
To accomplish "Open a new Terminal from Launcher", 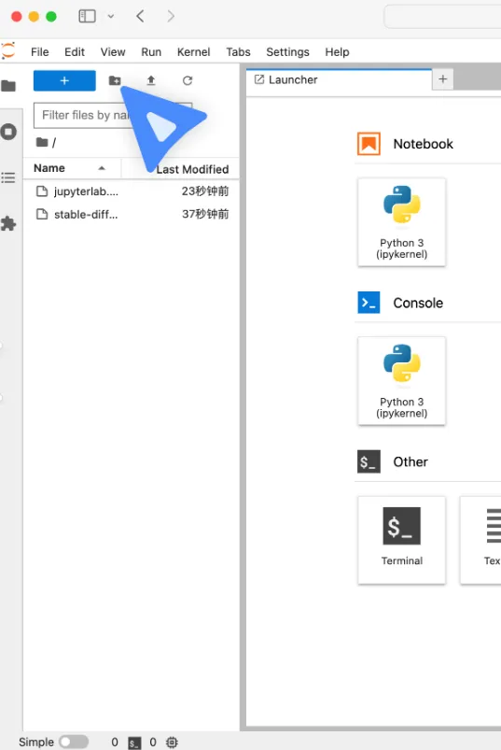I will [402, 540].
